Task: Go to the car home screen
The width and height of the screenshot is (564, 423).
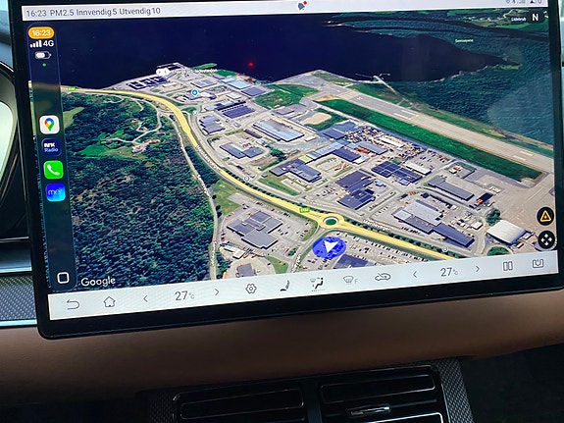Action: (109, 301)
